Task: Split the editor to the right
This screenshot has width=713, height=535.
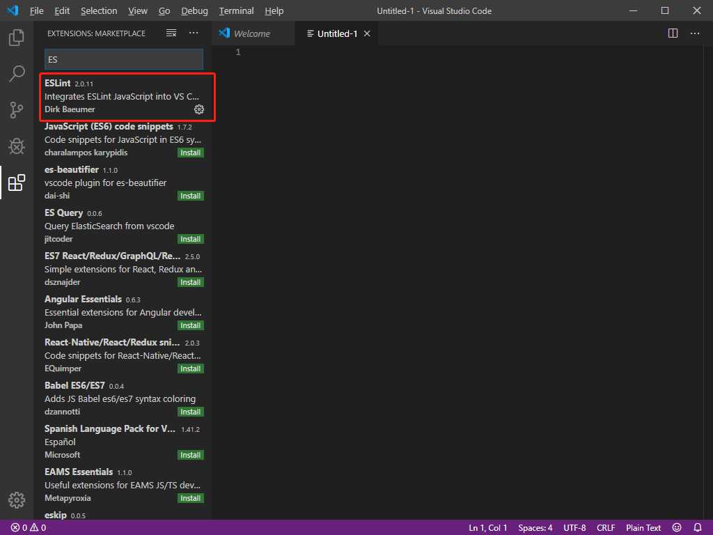Action: click(673, 33)
